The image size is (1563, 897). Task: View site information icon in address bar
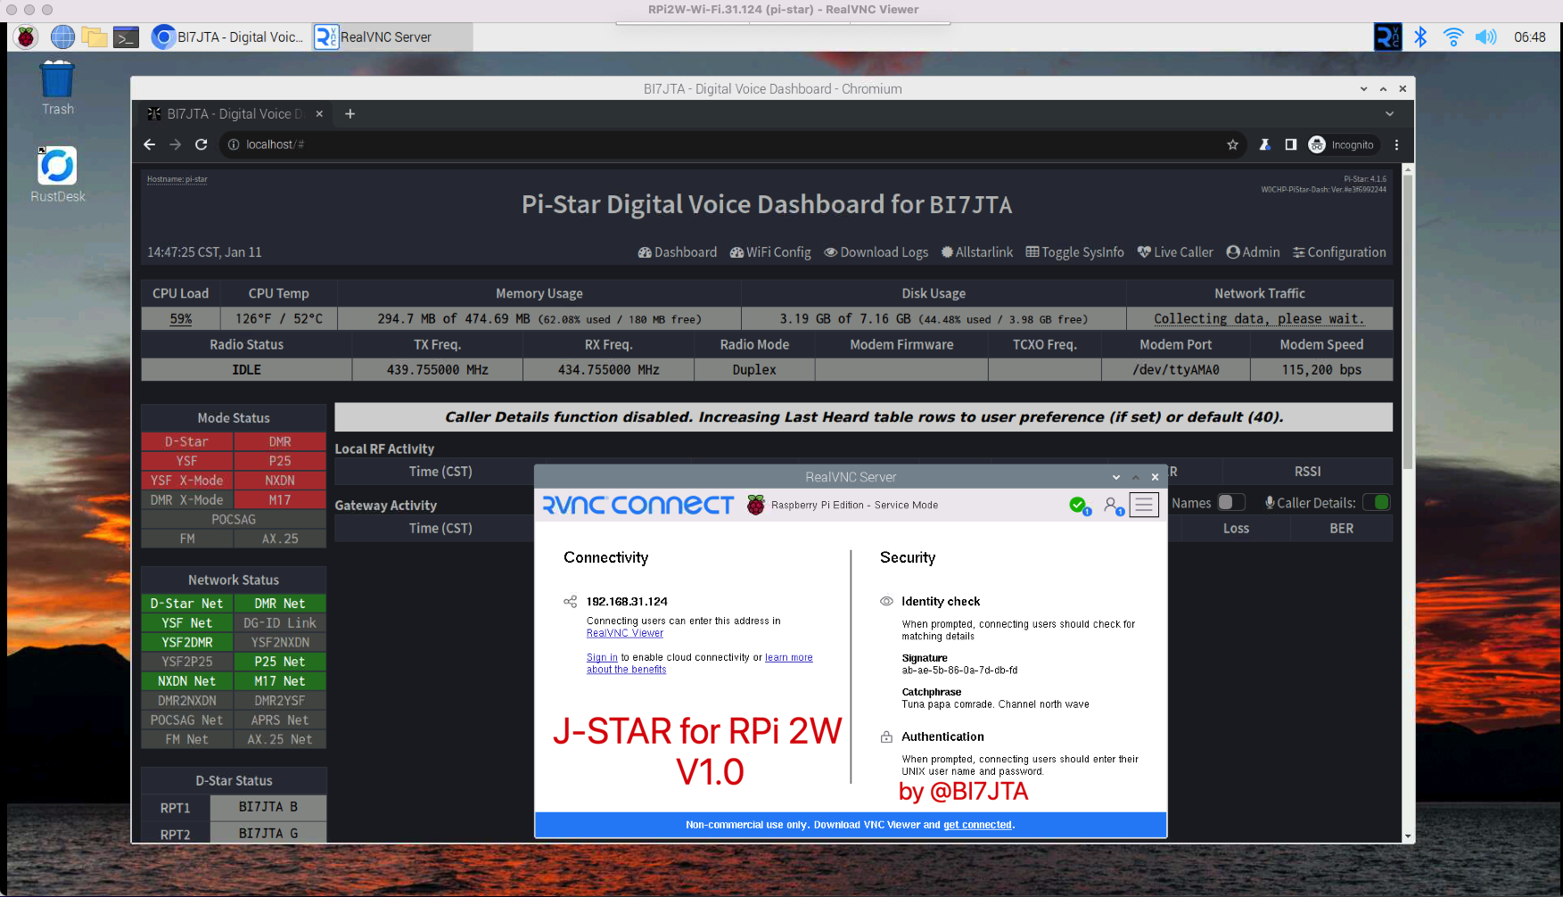[234, 144]
